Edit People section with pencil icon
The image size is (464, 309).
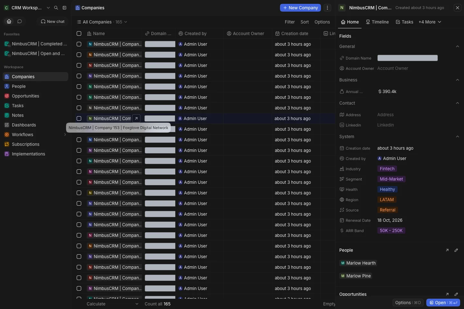click(456, 250)
